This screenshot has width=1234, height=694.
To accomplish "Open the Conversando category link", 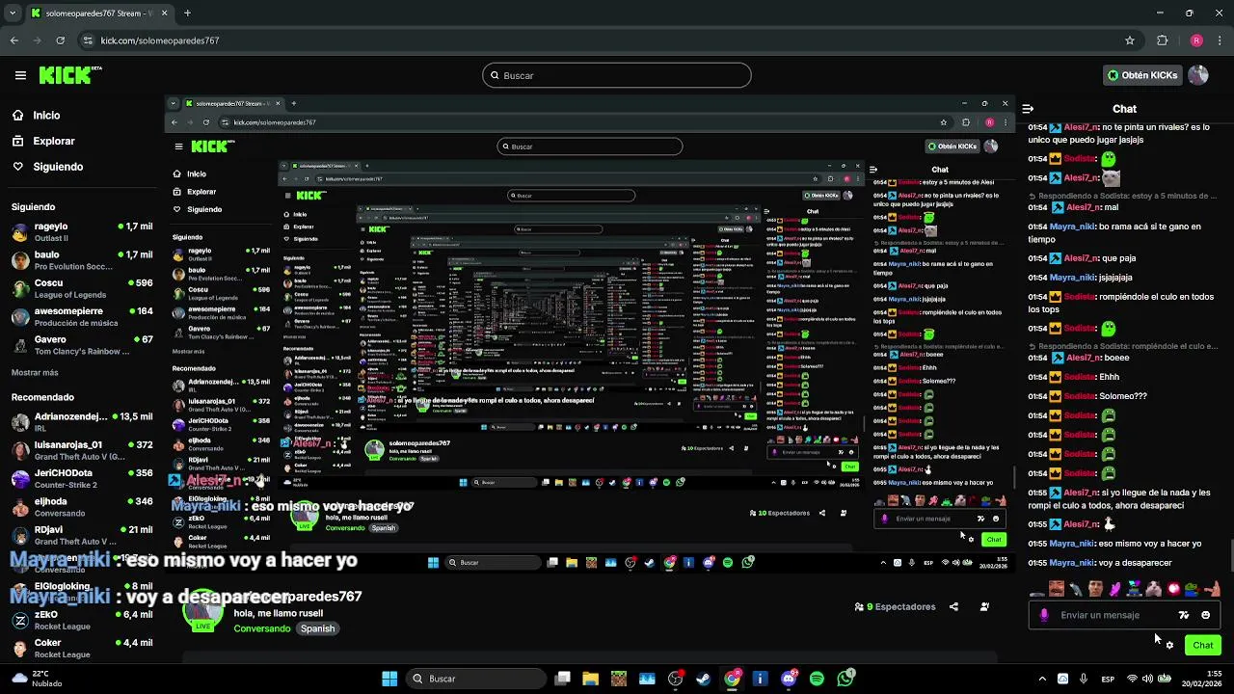I will 261,628.
